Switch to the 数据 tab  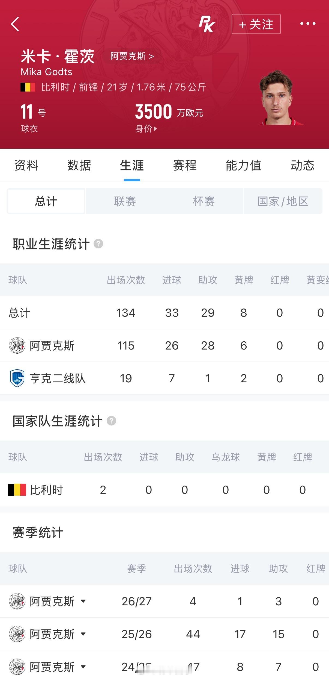point(79,165)
